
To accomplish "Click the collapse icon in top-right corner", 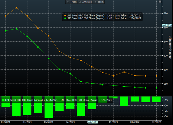I will tap(159, 2).
